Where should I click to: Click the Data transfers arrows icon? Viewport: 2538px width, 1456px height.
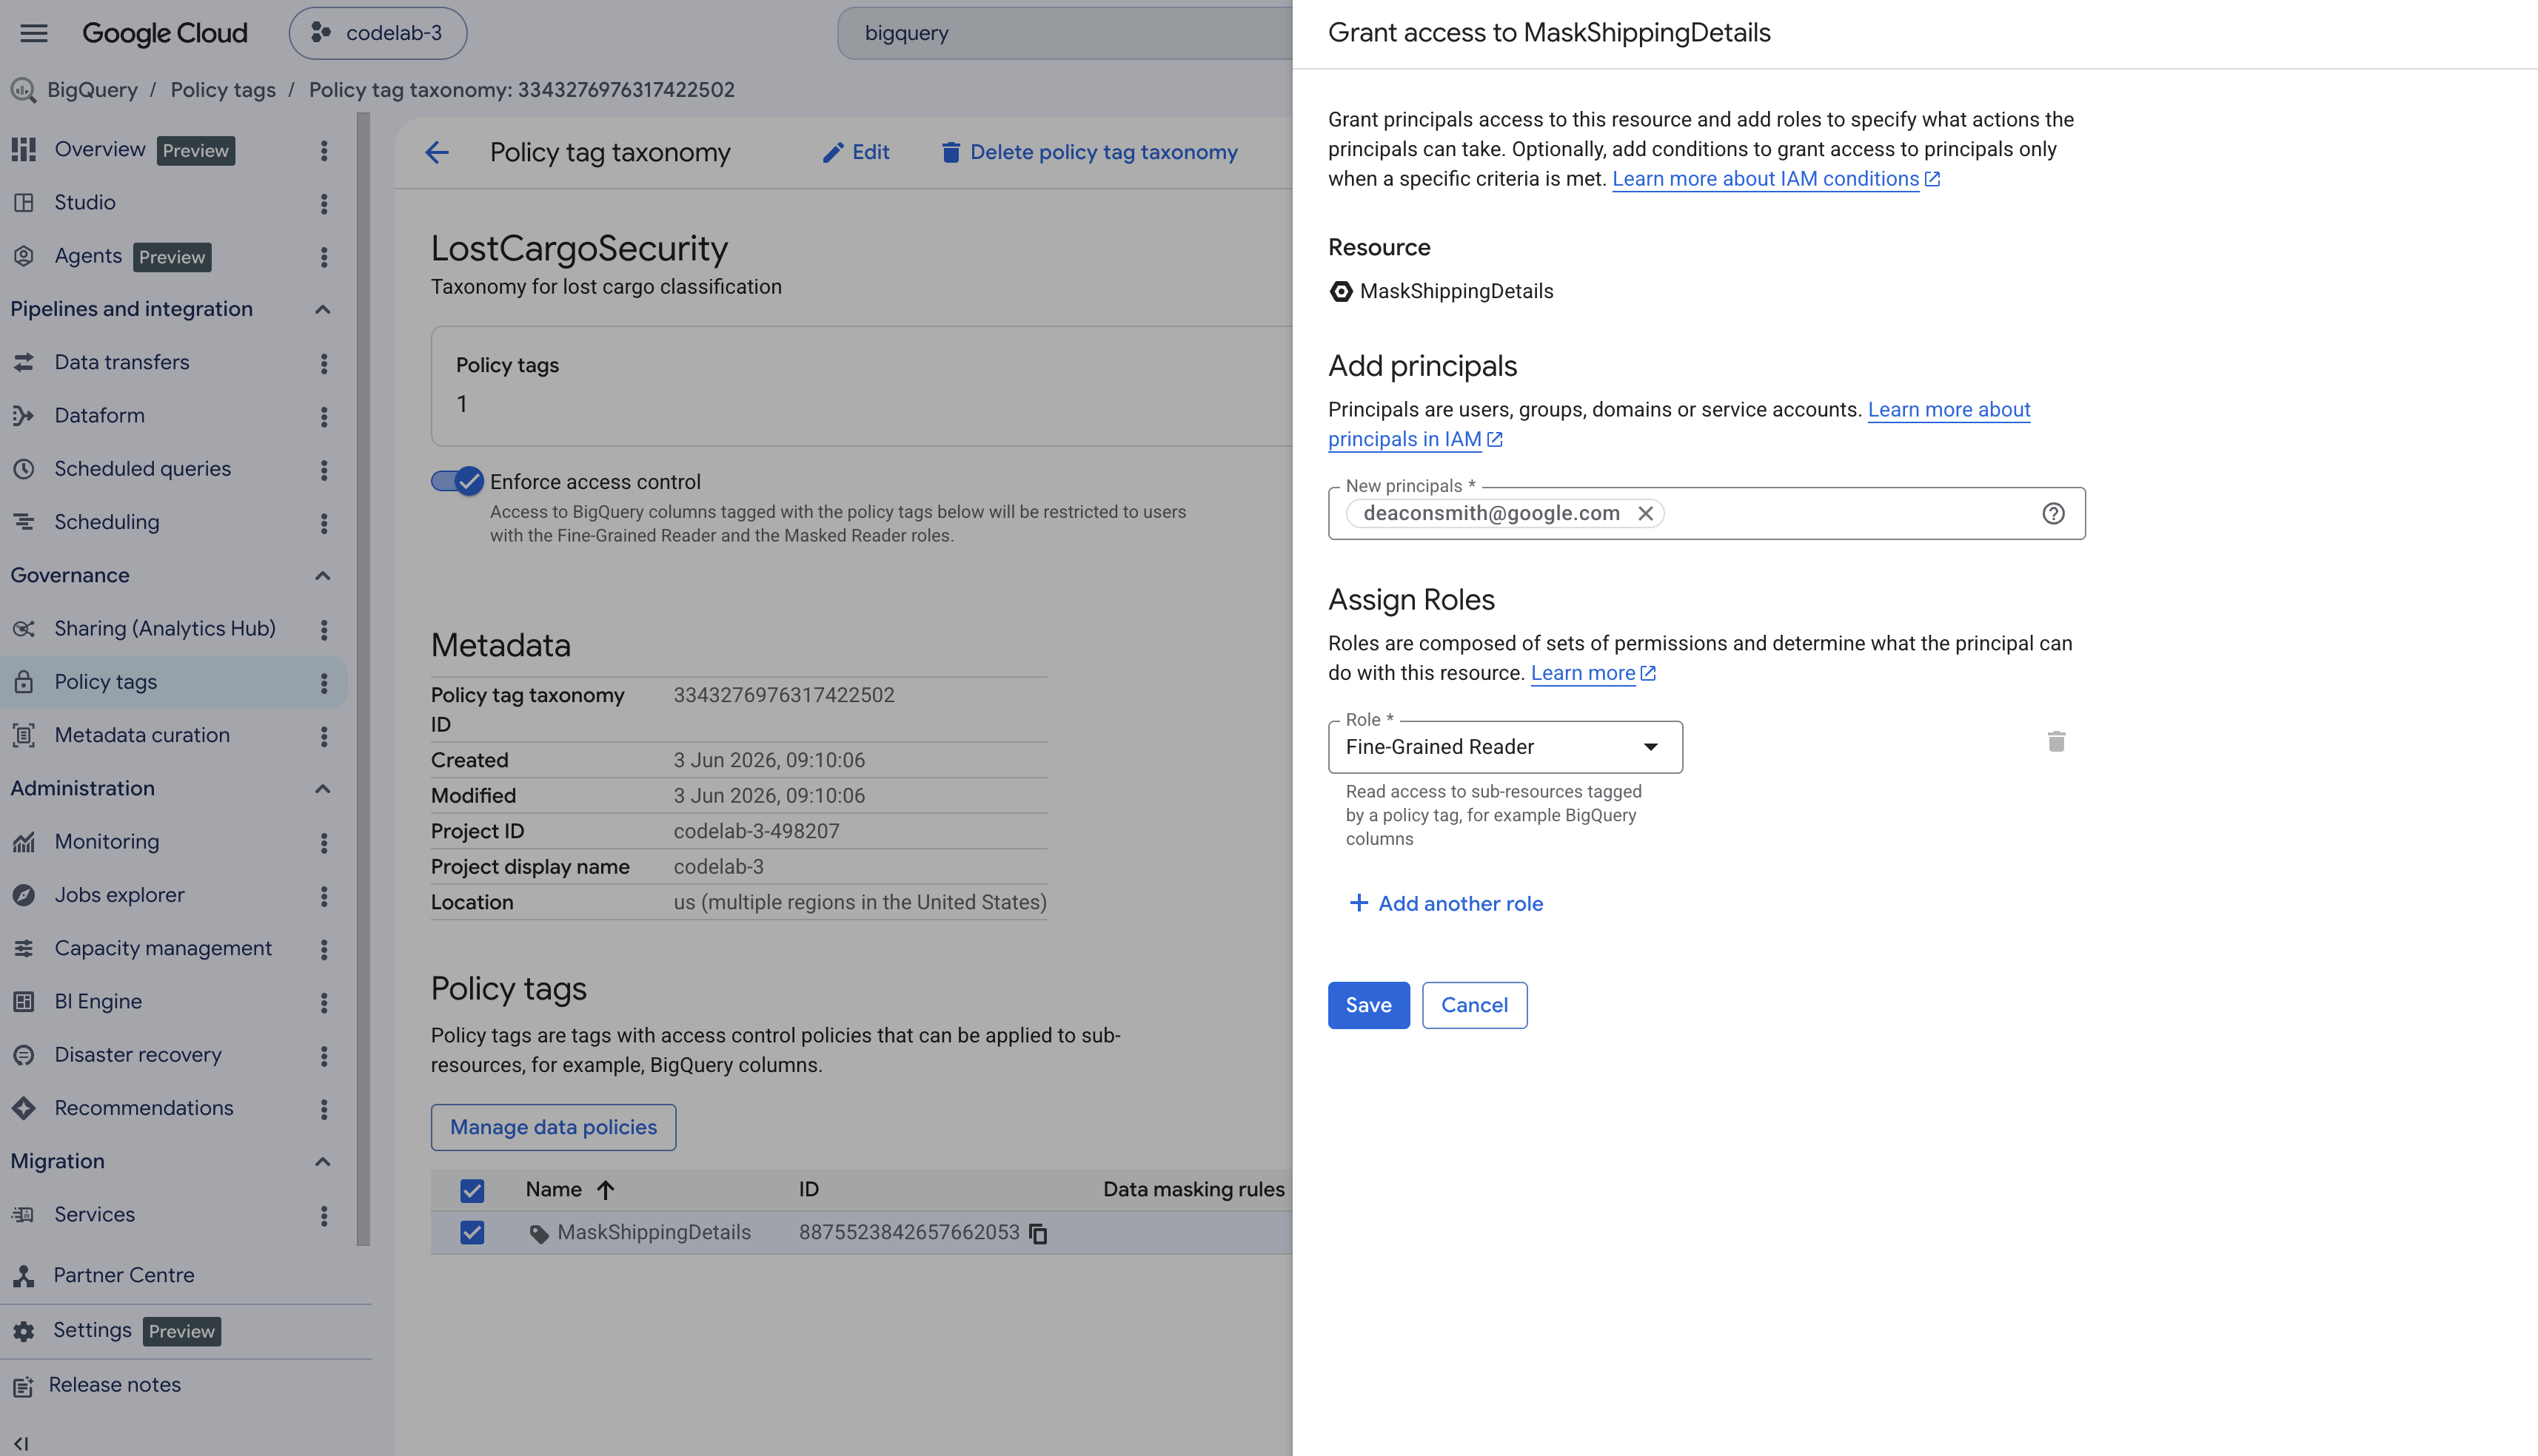pyautogui.click(x=24, y=363)
